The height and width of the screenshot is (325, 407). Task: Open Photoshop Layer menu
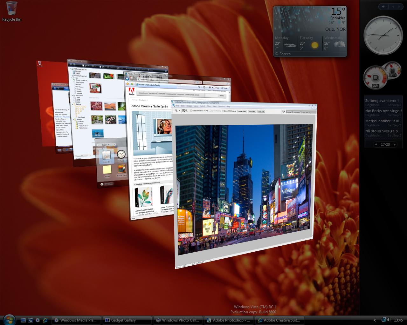(x=196, y=106)
